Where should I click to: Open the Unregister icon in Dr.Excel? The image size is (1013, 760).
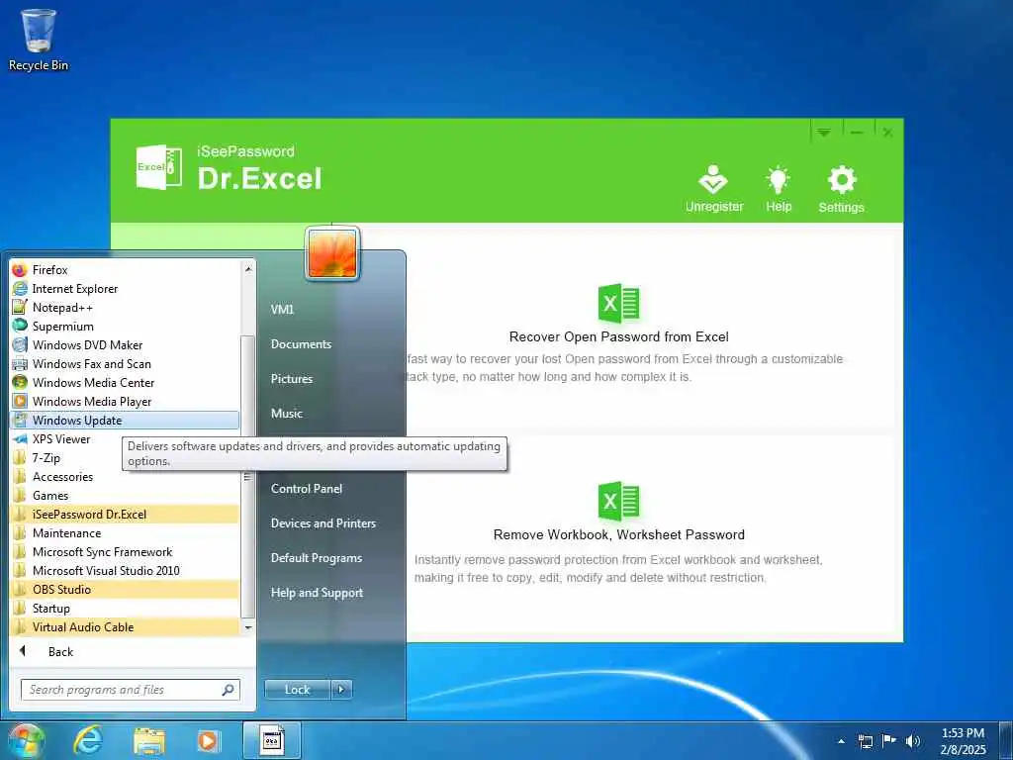pos(714,187)
